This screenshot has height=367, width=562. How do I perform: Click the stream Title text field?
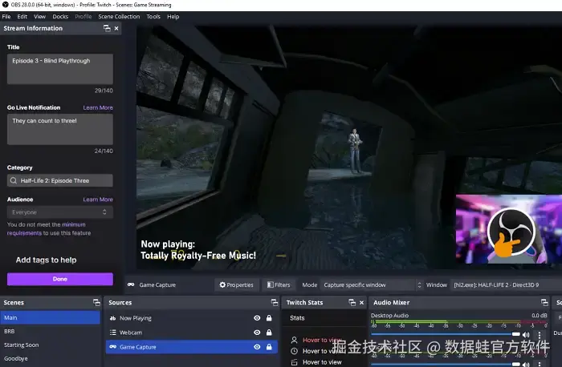60,69
